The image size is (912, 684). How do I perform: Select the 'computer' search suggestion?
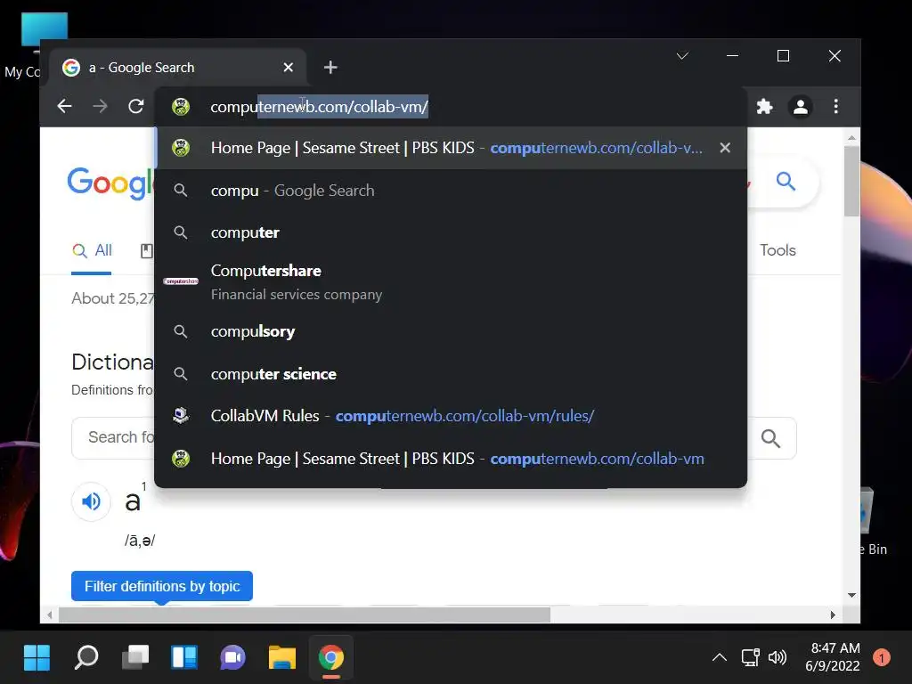pyautogui.click(x=451, y=232)
